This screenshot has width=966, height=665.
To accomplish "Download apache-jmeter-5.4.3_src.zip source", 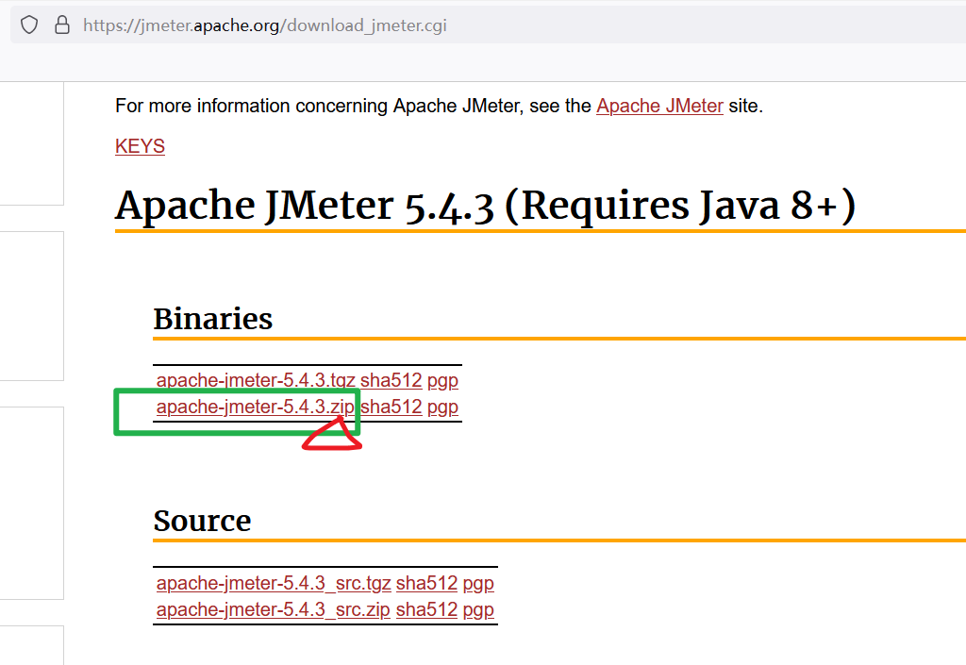I will pos(273,609).
